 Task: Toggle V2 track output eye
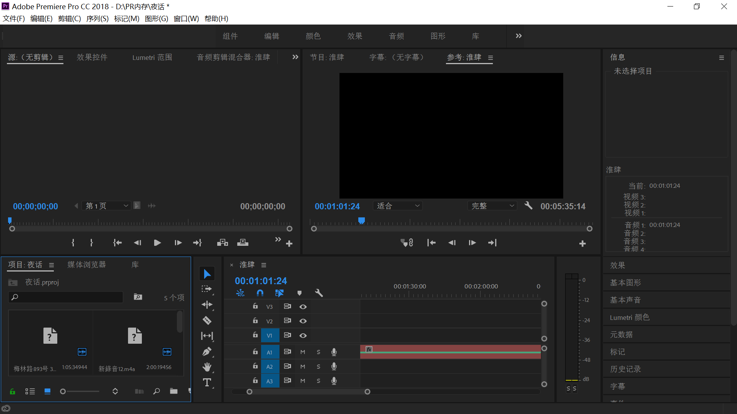303,321
